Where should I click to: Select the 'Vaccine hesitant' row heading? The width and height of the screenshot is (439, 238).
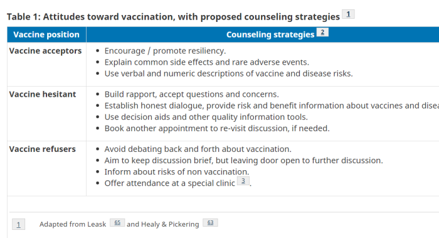click(43, 94)
